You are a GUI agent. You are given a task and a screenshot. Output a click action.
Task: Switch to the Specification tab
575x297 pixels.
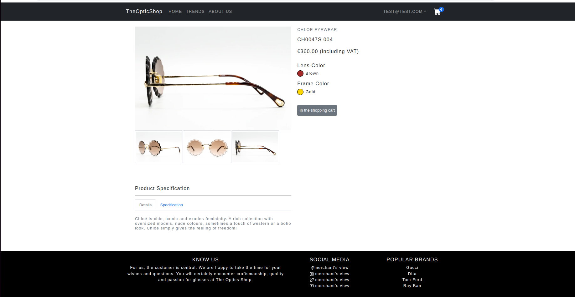pos(172,205)
